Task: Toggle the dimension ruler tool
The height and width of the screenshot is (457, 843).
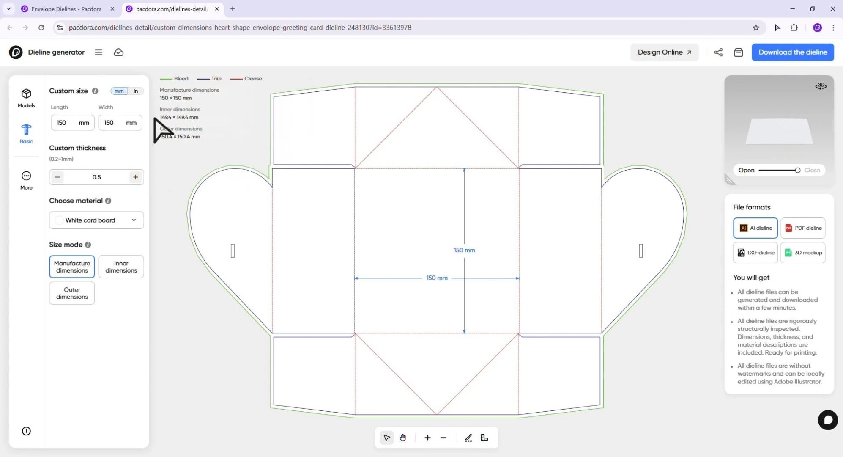Action: pos(484,438)
